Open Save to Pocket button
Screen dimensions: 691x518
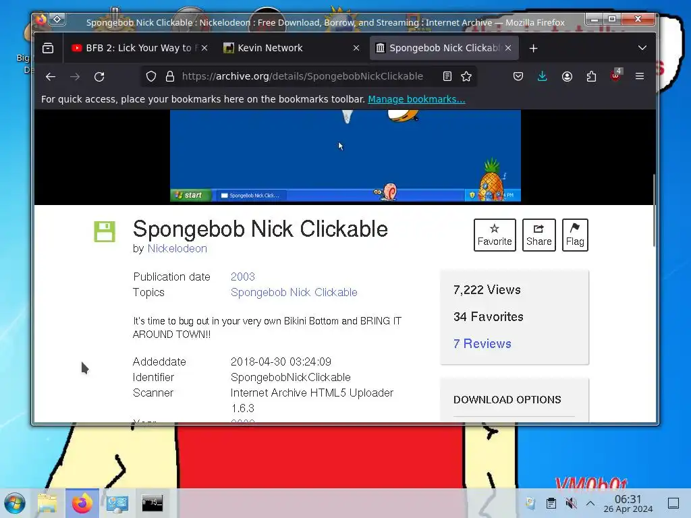pyautogui.click(x=518, y=77)
